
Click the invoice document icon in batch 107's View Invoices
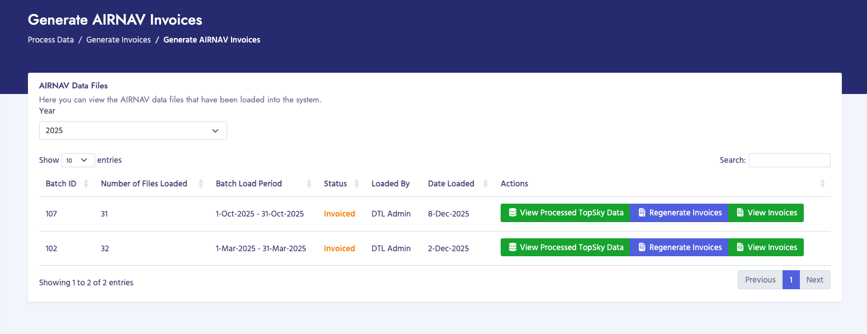point(739,213)
